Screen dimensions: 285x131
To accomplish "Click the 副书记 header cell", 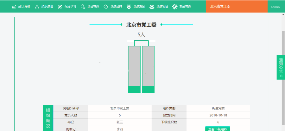I will pyautogui.click(x=71, y=129).
